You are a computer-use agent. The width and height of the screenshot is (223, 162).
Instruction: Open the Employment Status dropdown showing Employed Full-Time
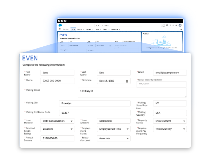114,129
